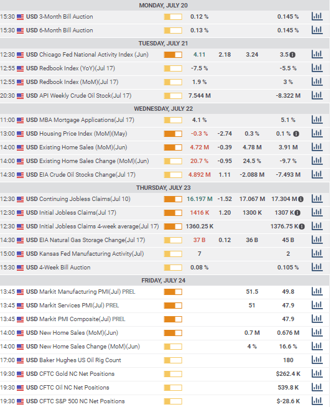This screenshot has height=407, width=331.
Task: Click chart icon for API Weekly Crude Oil Stock
Action: (317, 95)
